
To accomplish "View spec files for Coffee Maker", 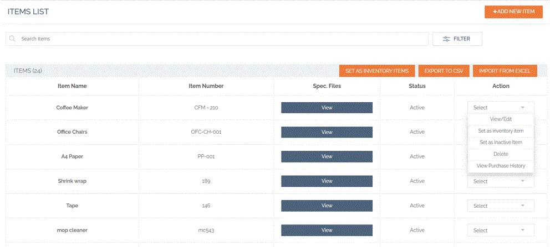I will [x=327, y=108].
